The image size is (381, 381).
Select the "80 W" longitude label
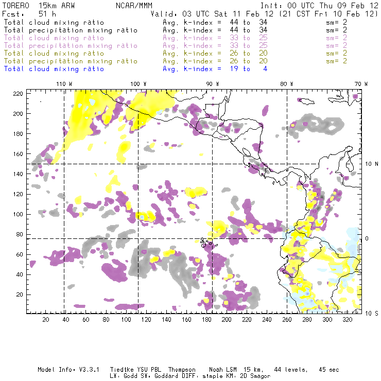pos(287,84)
